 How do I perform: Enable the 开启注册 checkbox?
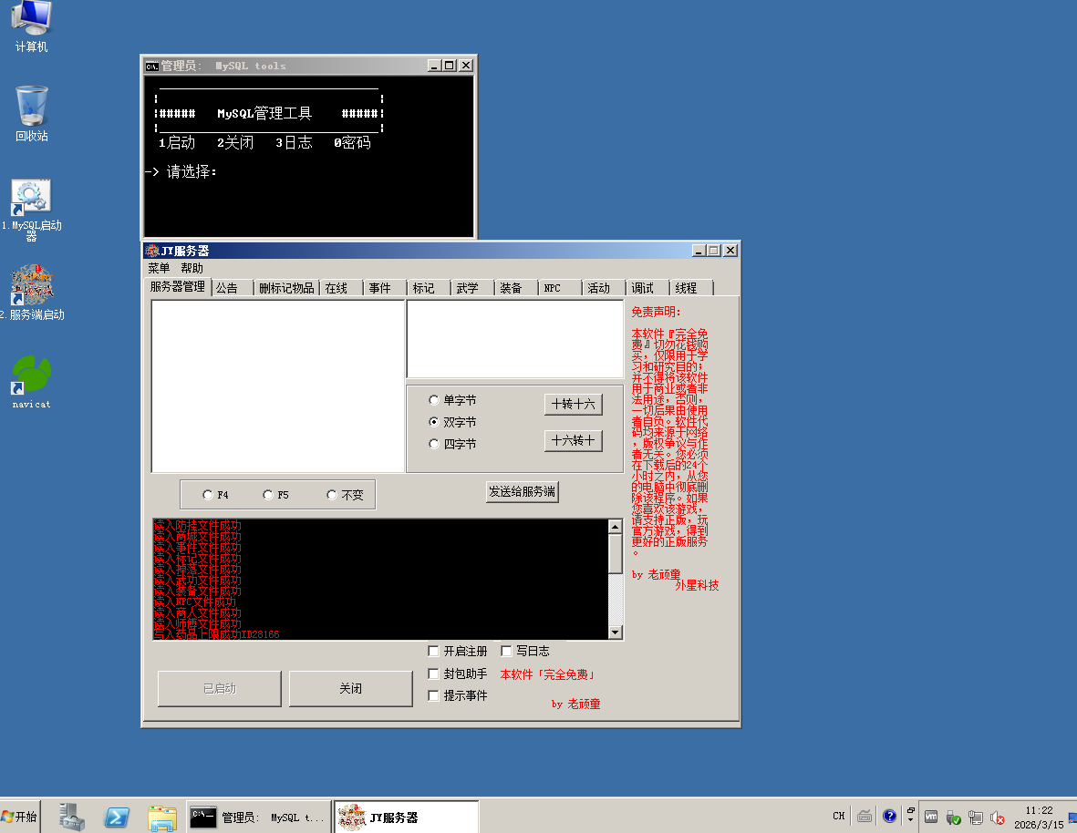434,652
